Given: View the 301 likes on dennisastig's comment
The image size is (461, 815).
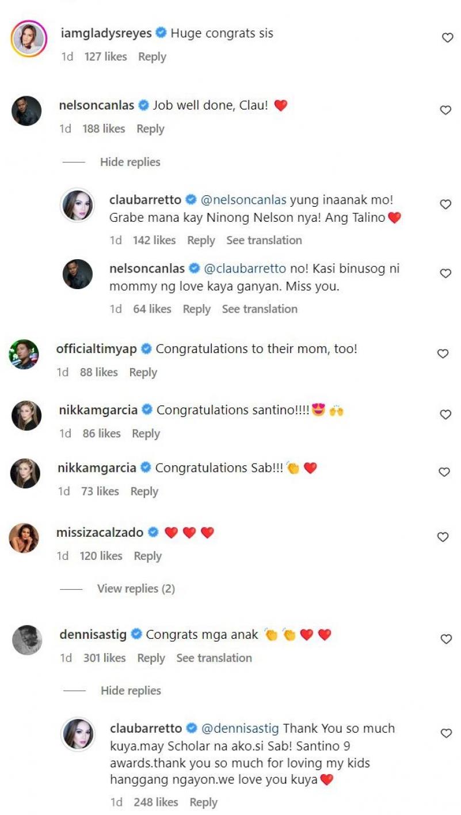Looking at the screenshot, I should (x=104, y=658).
